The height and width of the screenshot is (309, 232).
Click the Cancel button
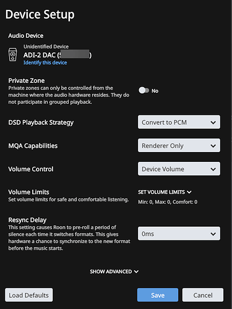pyautogui.click(x=203, y=295)
